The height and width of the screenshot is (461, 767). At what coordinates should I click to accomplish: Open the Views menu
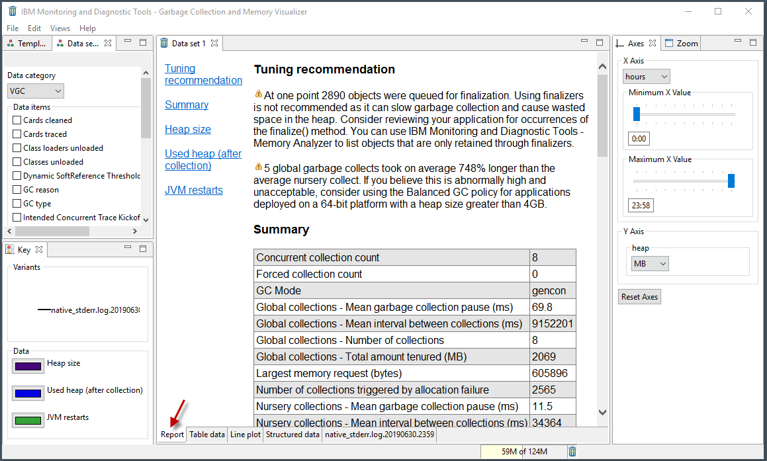click(x=60, y=28)
